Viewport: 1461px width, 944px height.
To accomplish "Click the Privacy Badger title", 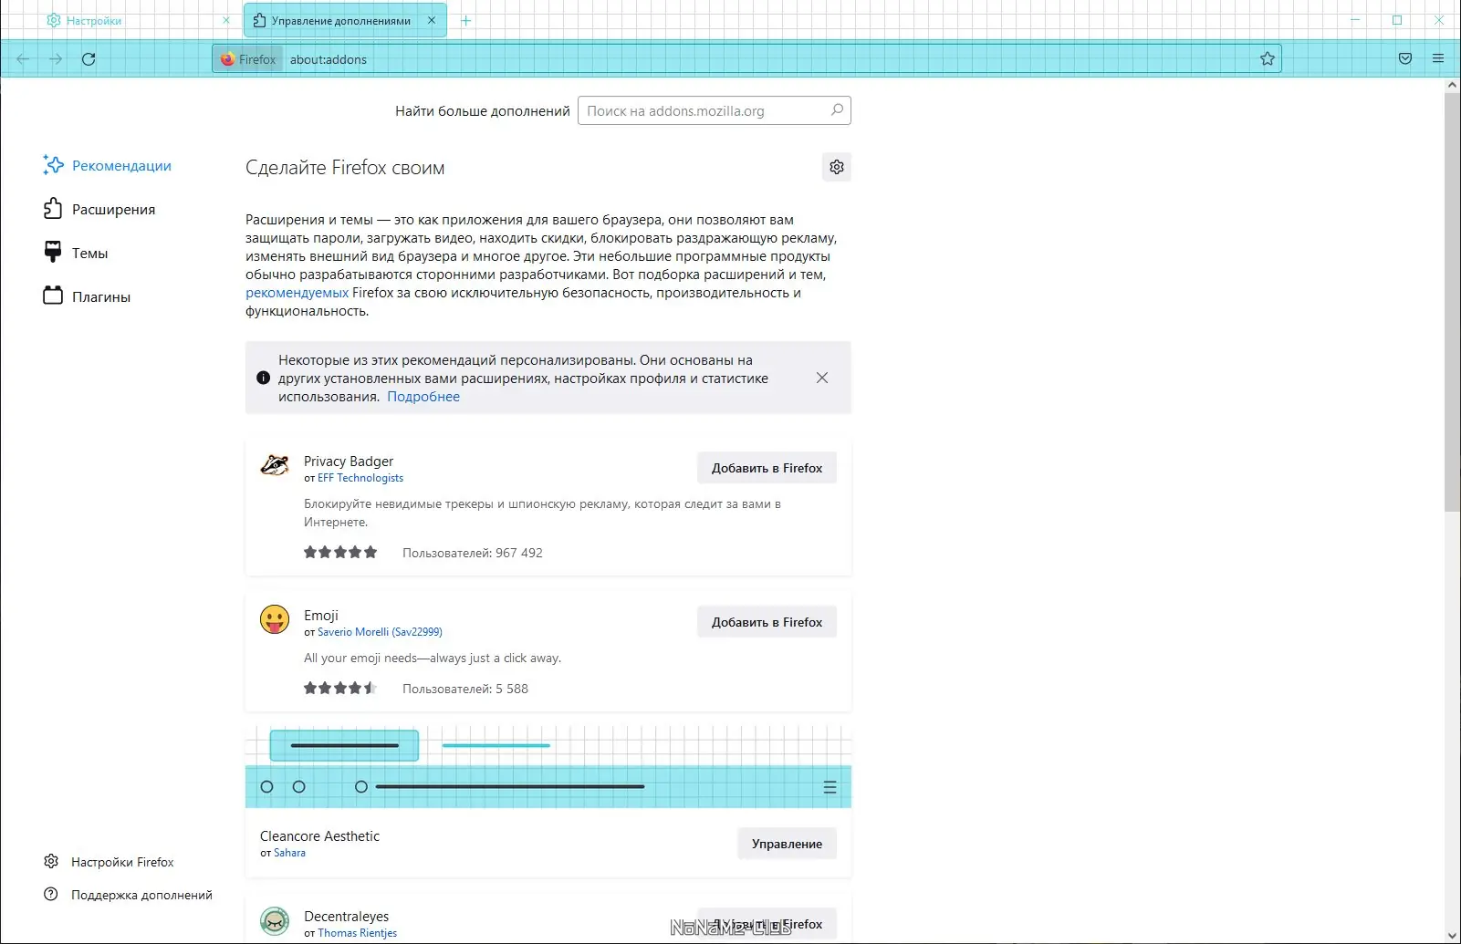I will (x=349, y=462).
